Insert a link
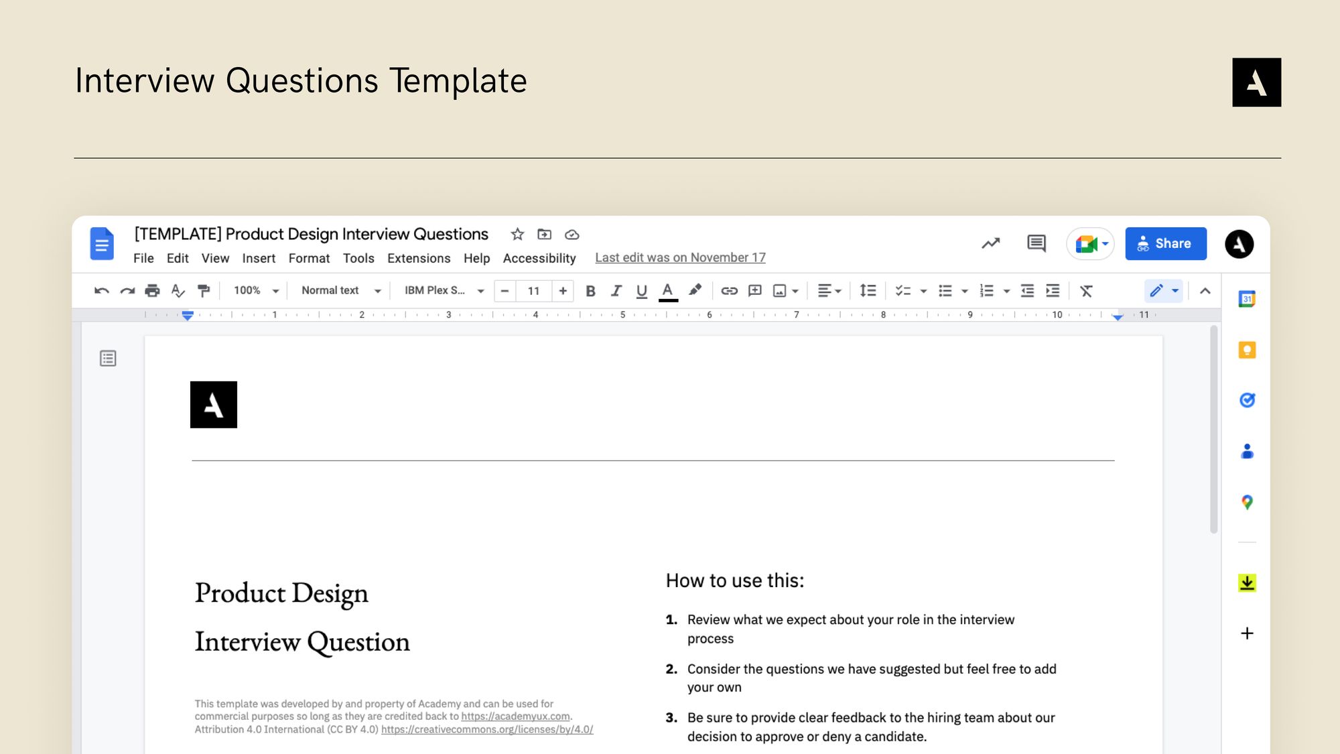This screenshot has height=754, width=1340. pos(729,290)
